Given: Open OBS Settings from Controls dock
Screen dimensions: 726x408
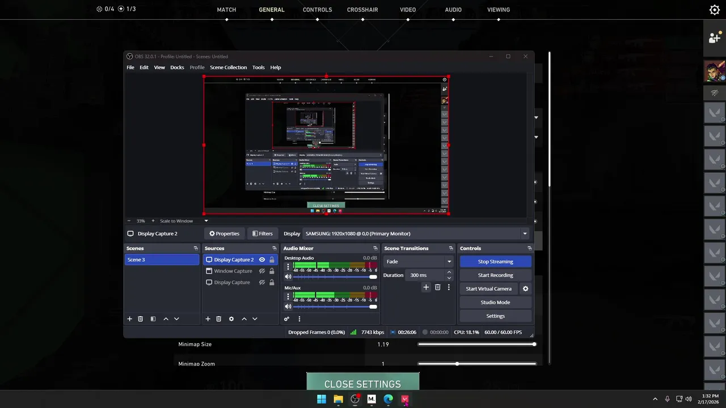Looking at the screenshot, I should [x=495, y=316].
